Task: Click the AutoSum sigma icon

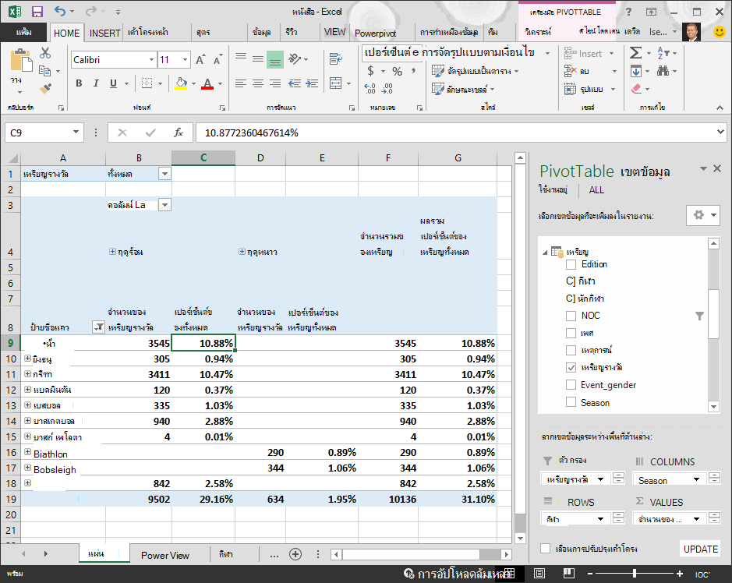Action: [x=635, y=53]
